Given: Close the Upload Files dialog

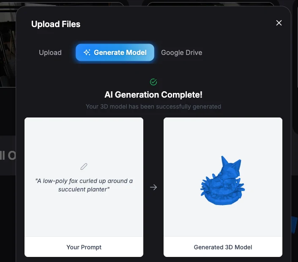Looking at the screenshot, I should [279, 23].
